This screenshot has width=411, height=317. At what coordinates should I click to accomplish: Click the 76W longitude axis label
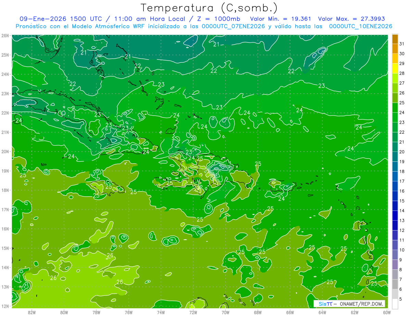click(x=128, y=312)
